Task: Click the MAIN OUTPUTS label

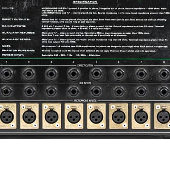Action: [14, 26]
